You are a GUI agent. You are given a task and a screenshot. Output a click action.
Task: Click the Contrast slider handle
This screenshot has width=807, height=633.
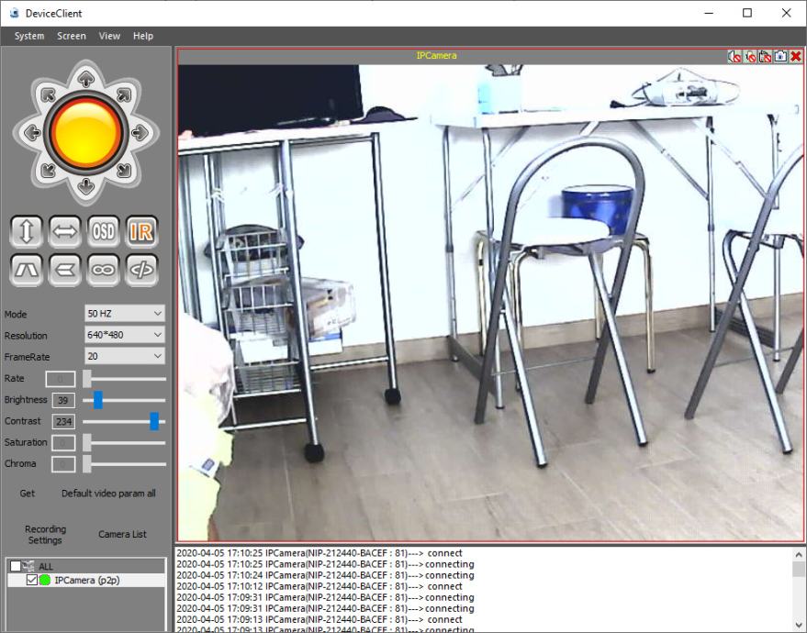click(154, 421)
